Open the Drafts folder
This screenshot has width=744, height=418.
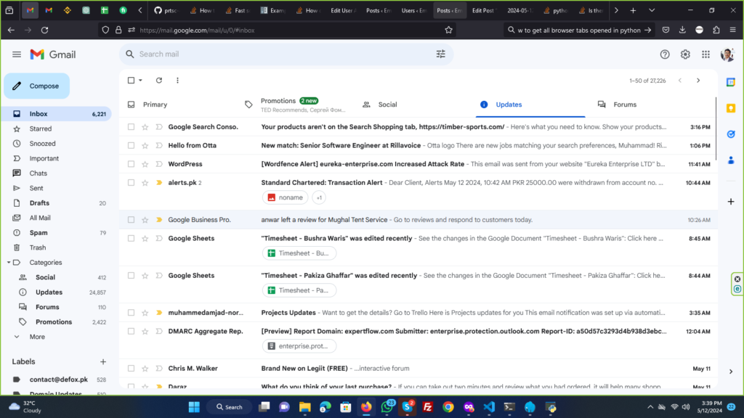click(39, 203)
